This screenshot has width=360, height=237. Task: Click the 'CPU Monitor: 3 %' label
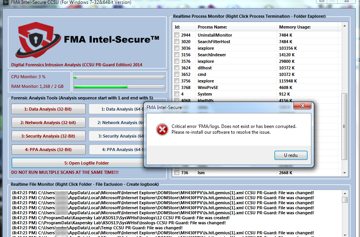tap(28, 77)
